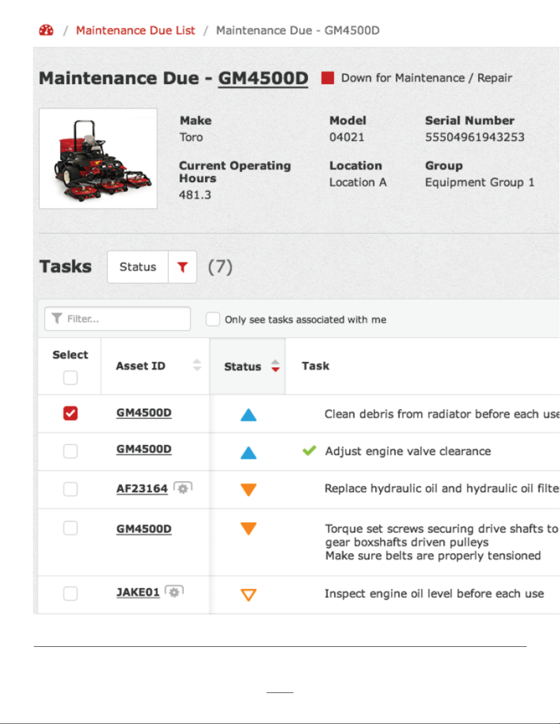Click the red Down for Maintenance status square
560x724 pixels.
328,78
